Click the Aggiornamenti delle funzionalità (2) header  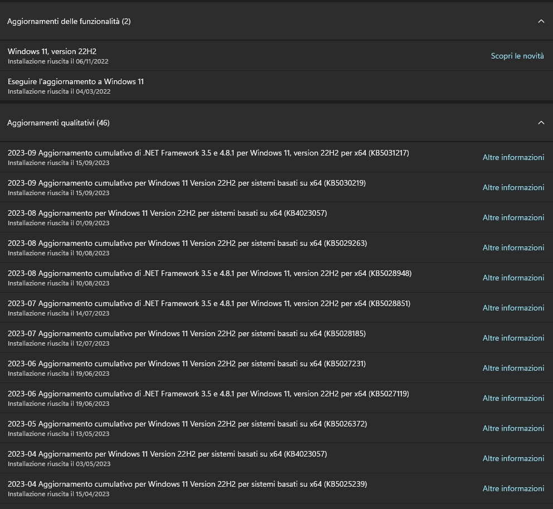coord(69,21)
